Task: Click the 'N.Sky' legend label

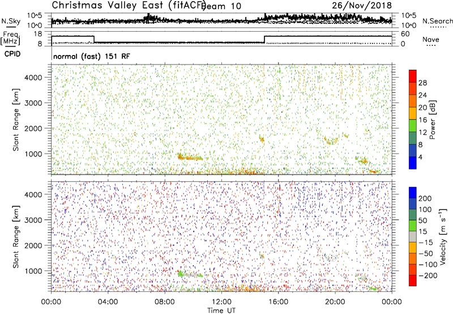Action: 11,21
